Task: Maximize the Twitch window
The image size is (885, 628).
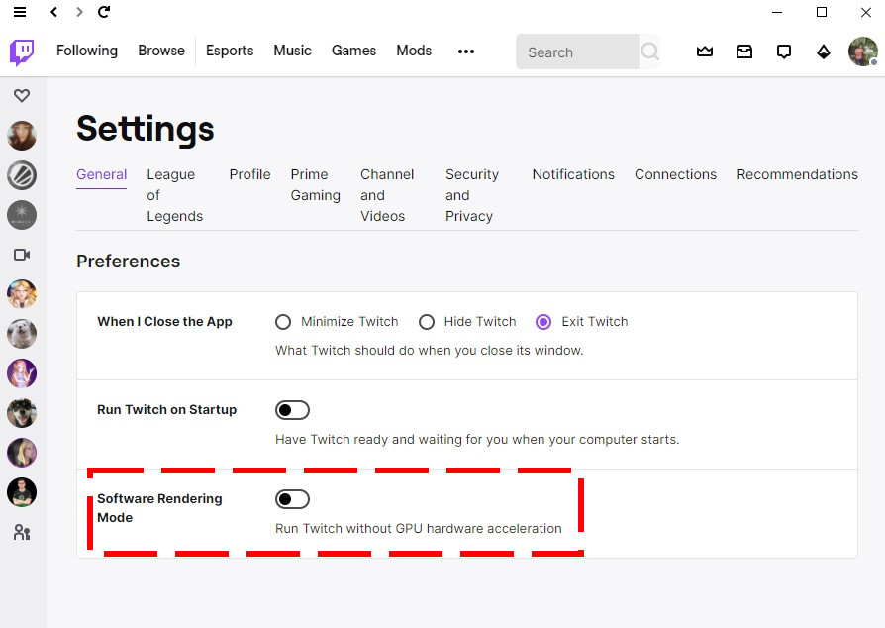Action: pos(822,12)
